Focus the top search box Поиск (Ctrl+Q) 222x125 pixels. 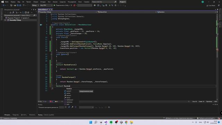[x=104, y=2]
